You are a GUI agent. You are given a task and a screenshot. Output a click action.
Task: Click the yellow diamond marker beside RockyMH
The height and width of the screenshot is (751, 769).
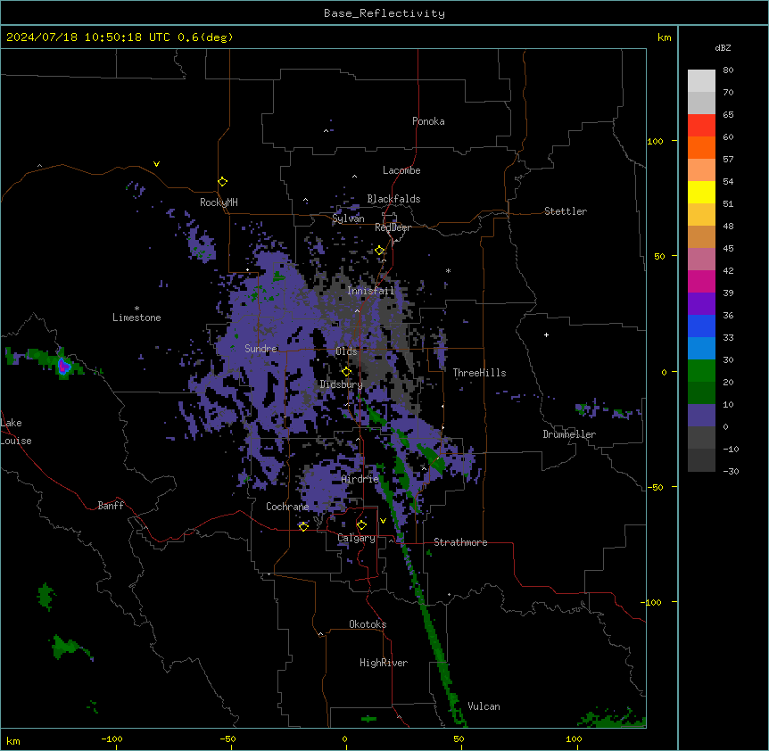pyautogui.click(x=222, y=182)
